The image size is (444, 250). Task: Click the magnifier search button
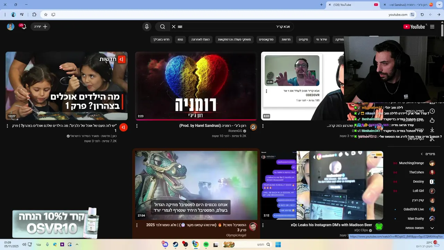pyautogui.click(x=162, y=27)
